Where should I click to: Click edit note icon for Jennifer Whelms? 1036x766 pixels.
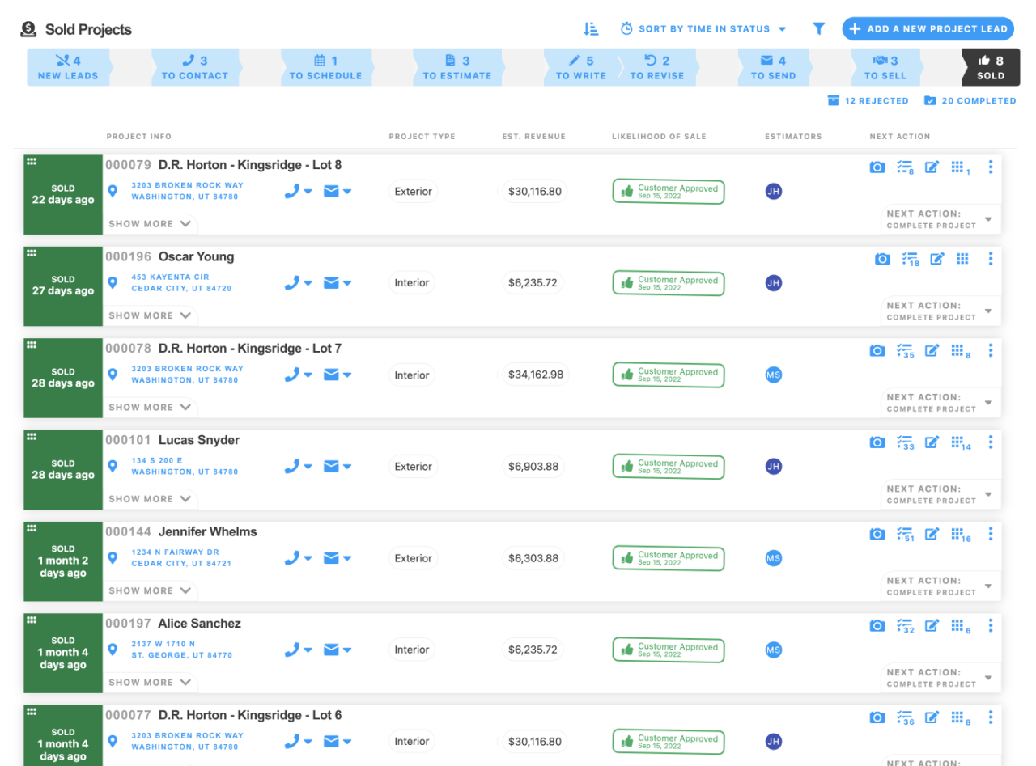pyautogui.click(x=932, y=534)
